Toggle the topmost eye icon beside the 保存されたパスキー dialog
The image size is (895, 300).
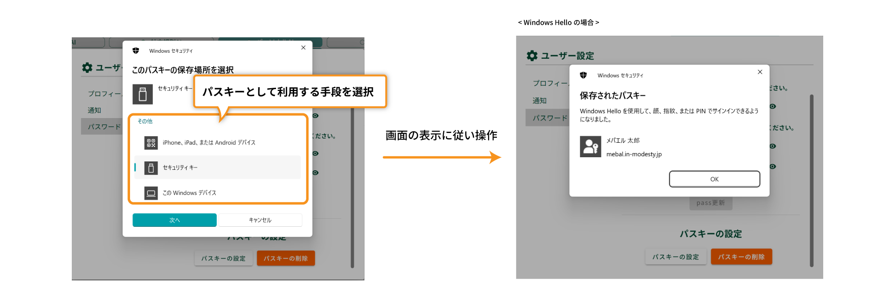click(772, 106)
